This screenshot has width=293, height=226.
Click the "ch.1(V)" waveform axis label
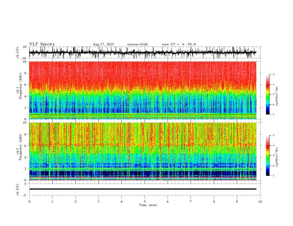18,52
